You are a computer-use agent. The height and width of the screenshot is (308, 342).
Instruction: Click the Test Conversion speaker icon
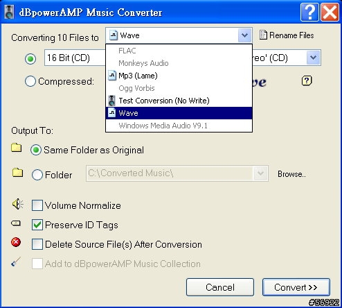coord(112,101)
